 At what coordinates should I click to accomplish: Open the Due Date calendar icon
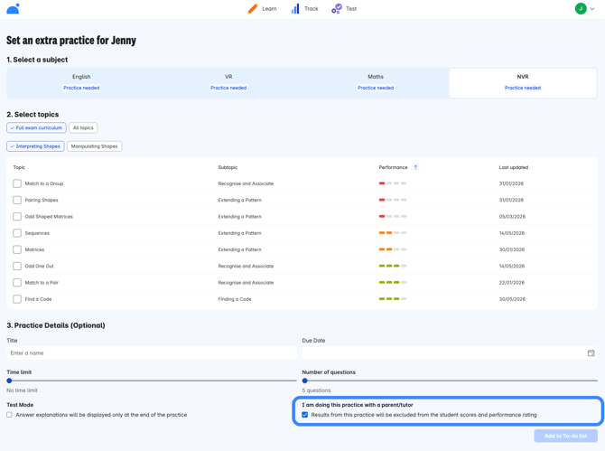(x=591, y=352)
